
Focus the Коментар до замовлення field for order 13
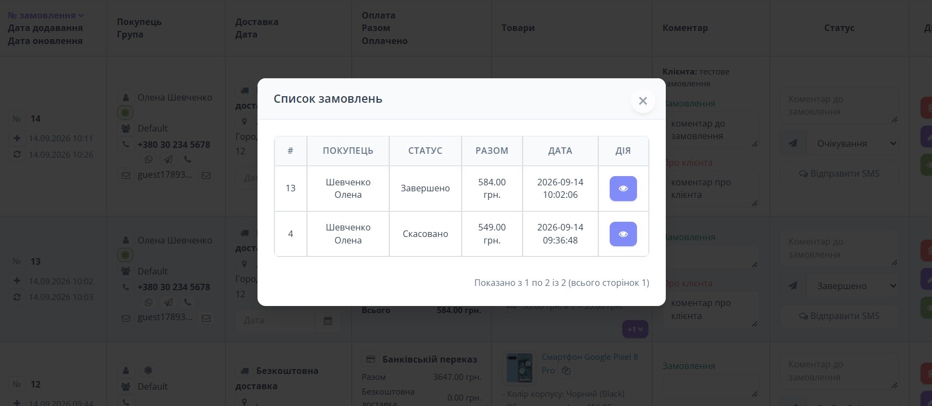(839, 248)
